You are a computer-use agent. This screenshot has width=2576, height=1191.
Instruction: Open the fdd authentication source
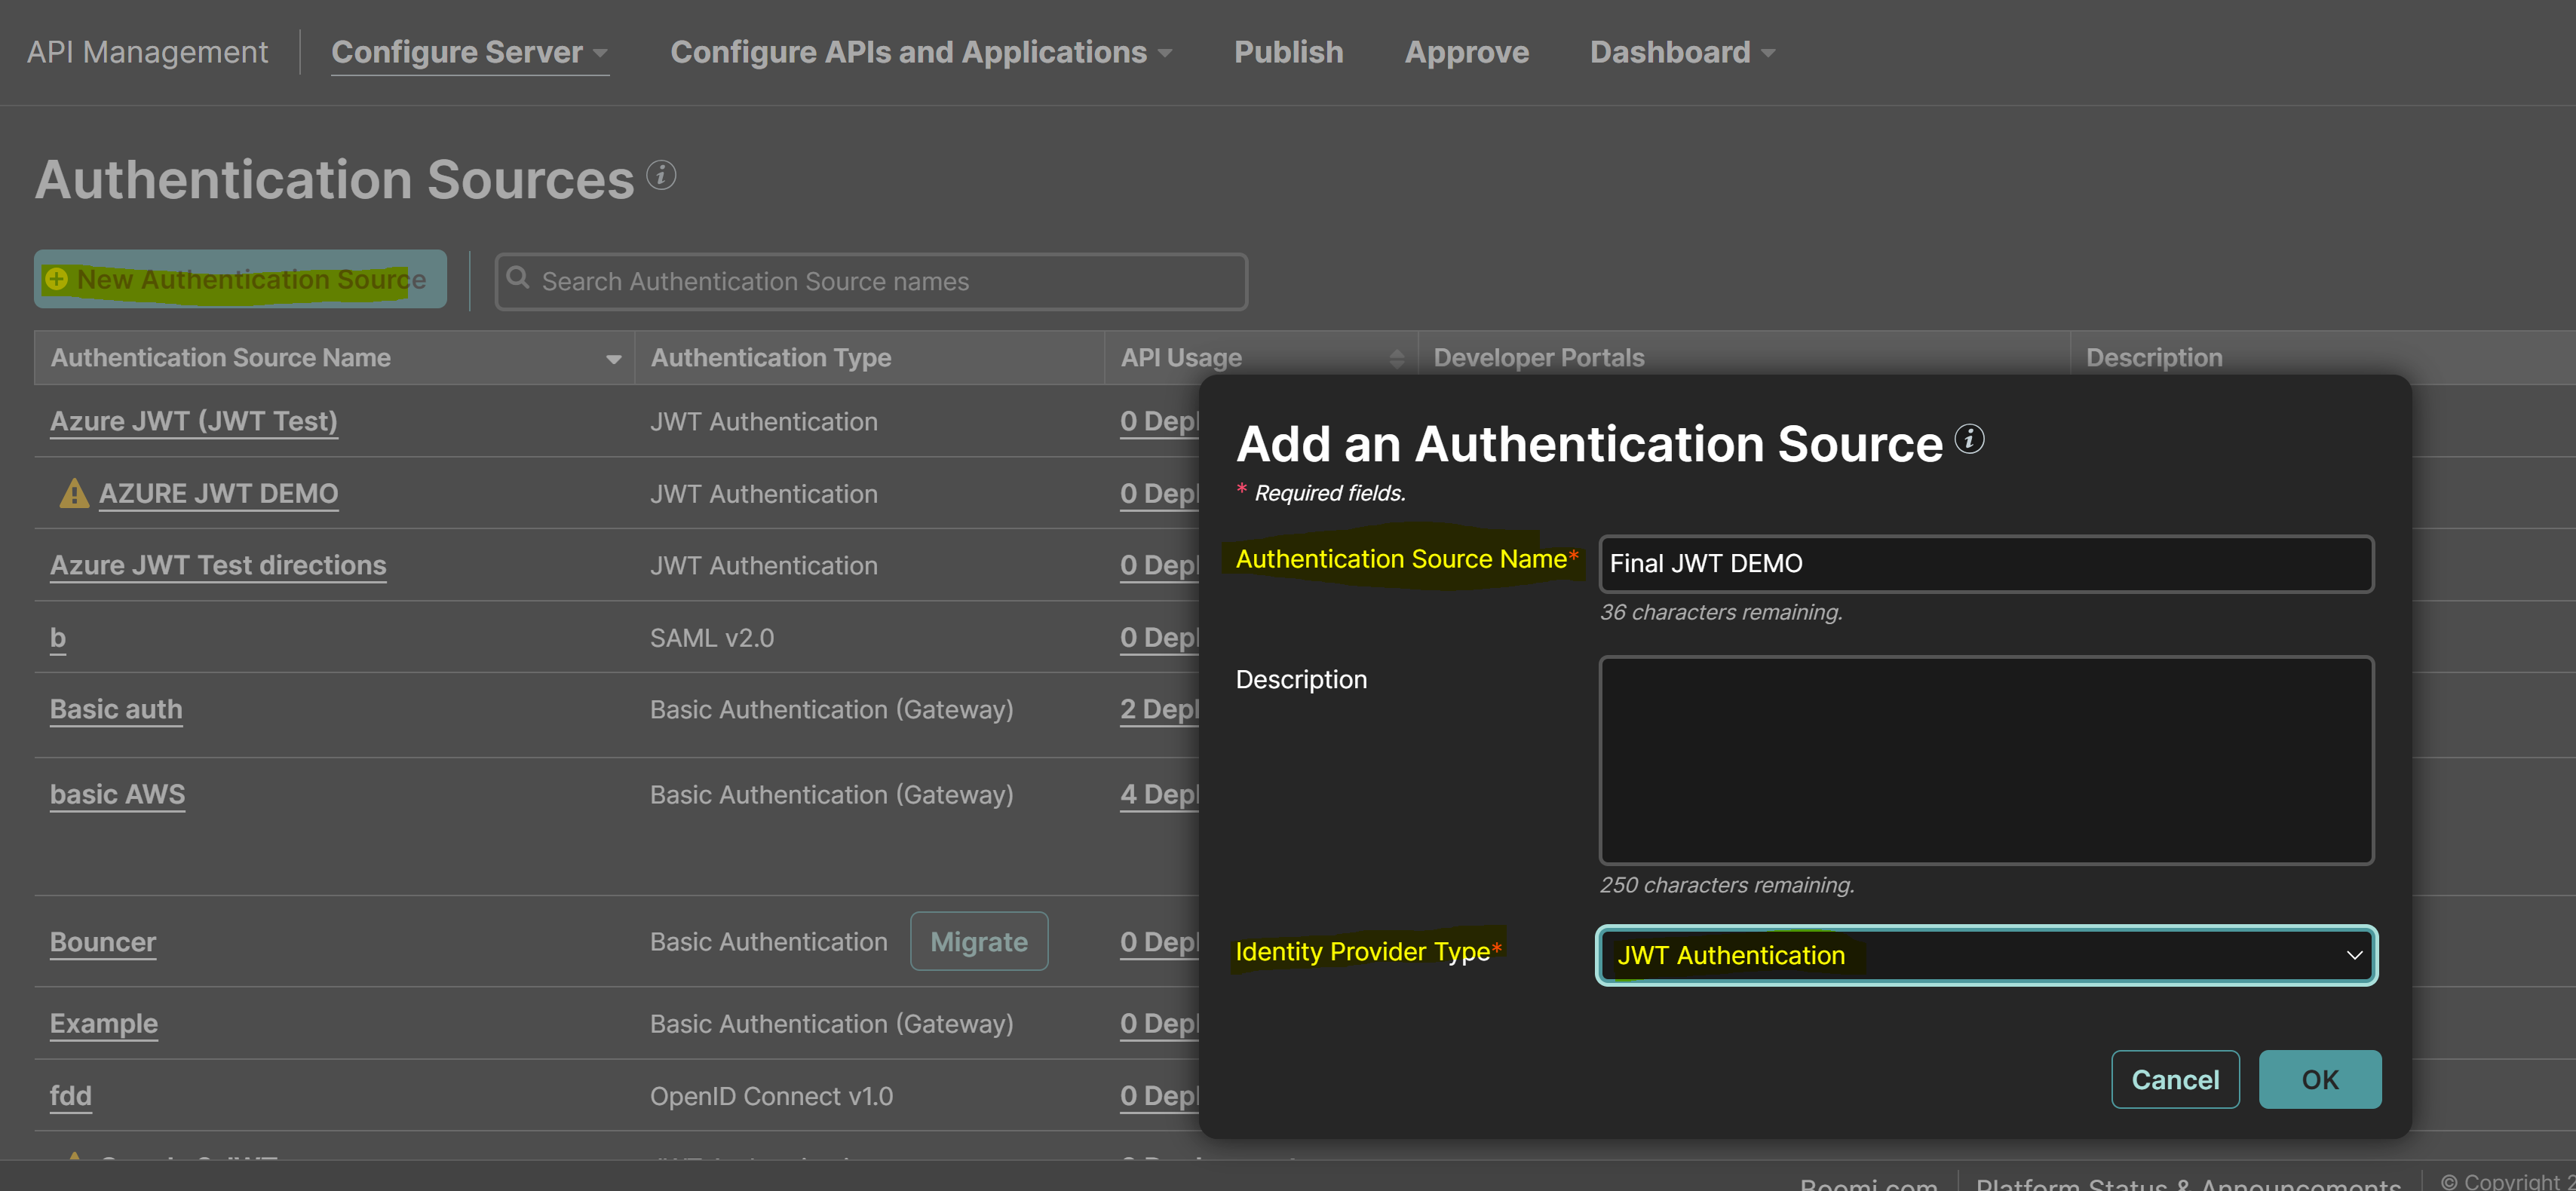pyautogui.click(x=70, y=1095)
